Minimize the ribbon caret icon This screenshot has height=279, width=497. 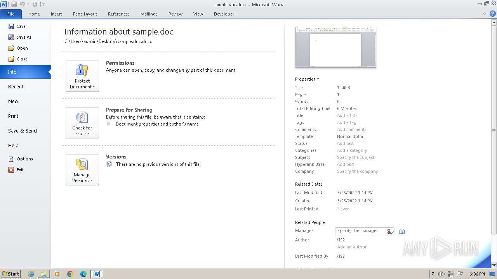(485, 14)
